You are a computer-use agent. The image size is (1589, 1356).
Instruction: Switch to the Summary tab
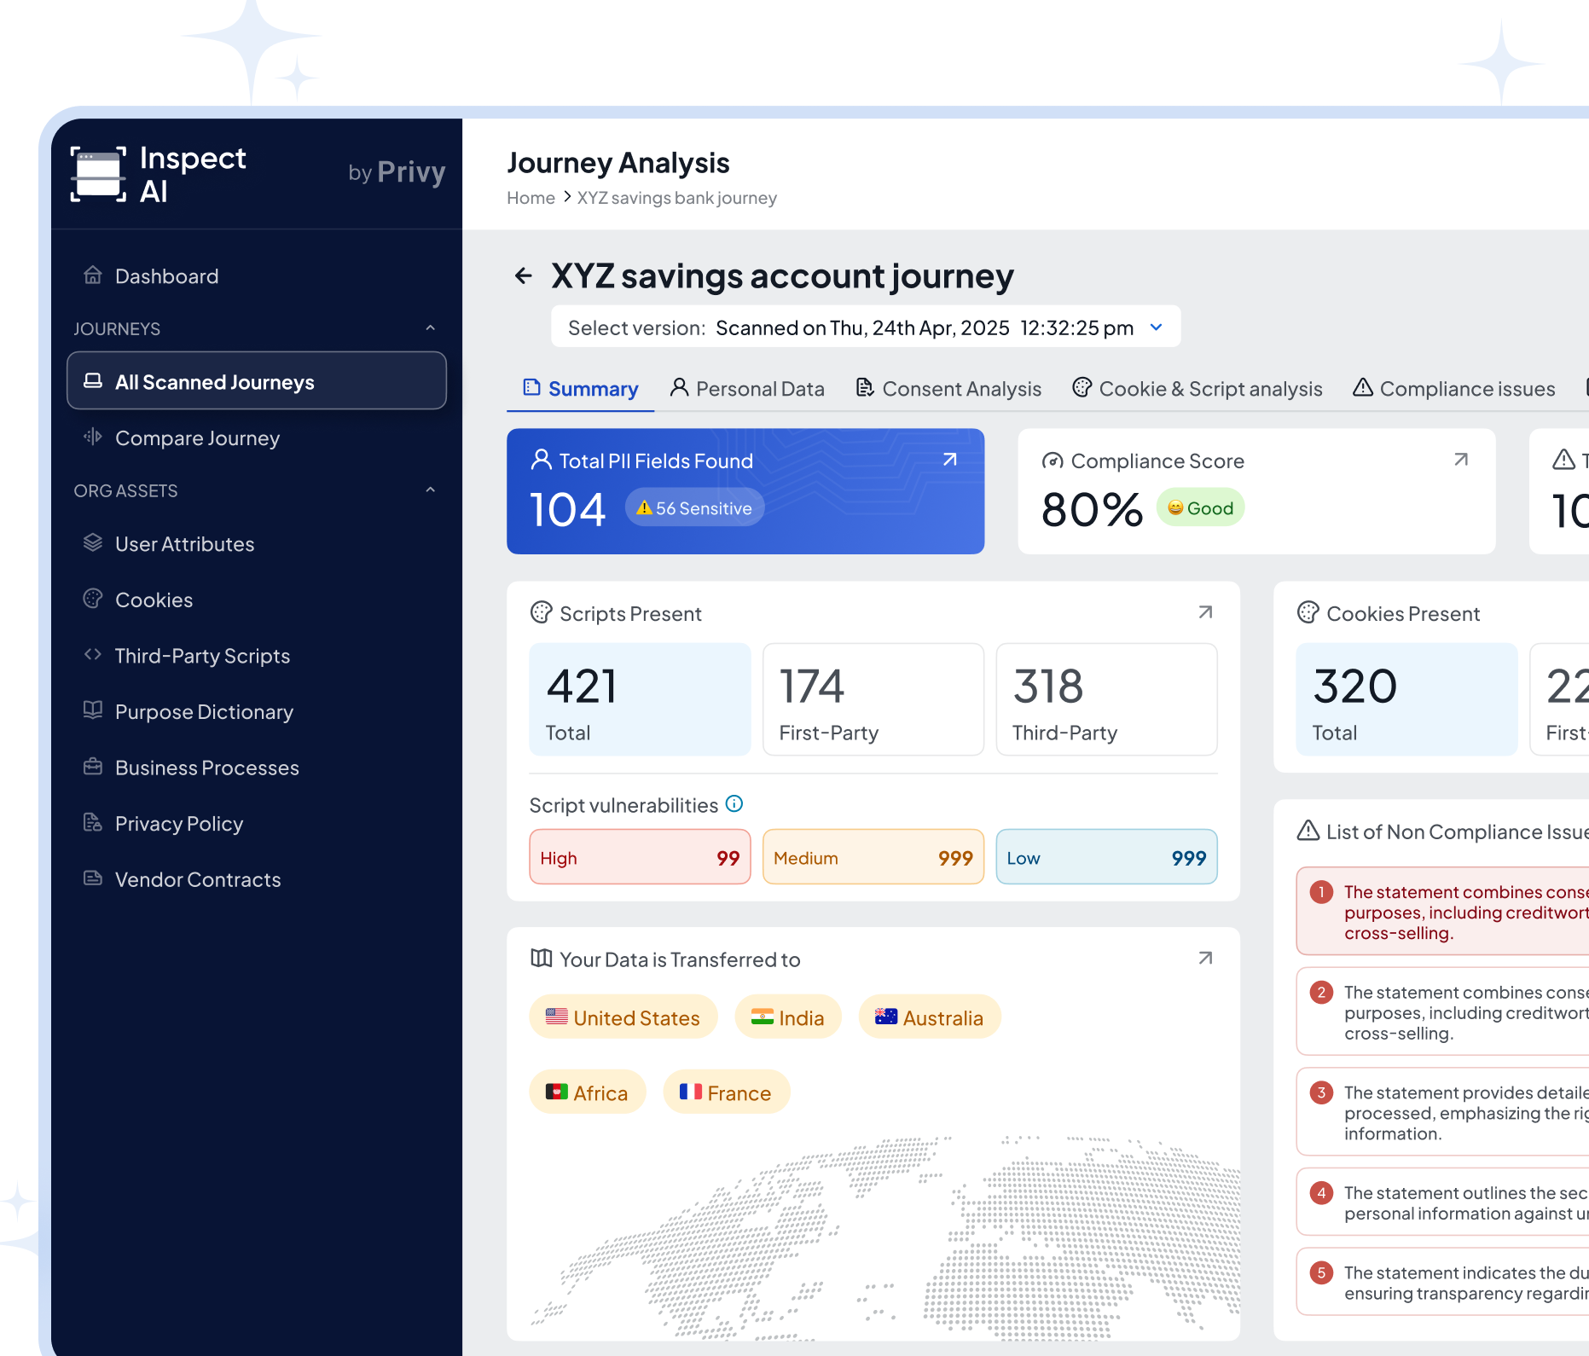pyautogui.click(x=581, y=389)
